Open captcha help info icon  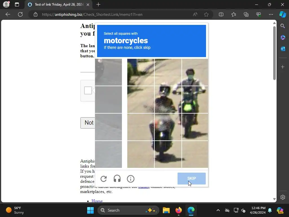[131, 179]
